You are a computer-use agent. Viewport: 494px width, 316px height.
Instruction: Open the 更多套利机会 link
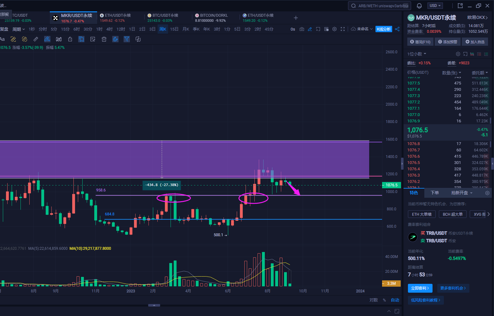pyautogui.click(x=453, y=288)
